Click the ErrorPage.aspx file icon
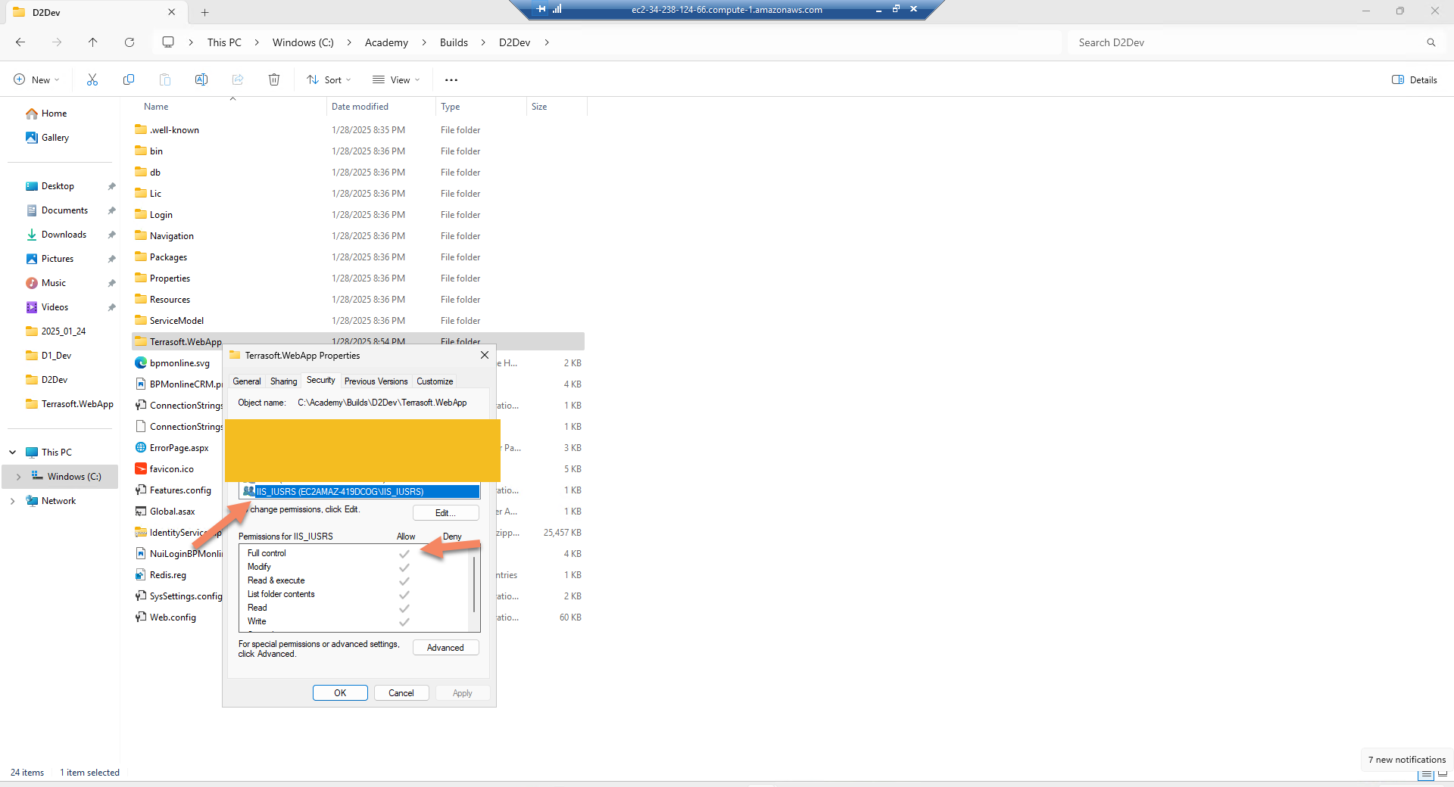This screenshot has width=1454, height=787. tap(141, 447)
